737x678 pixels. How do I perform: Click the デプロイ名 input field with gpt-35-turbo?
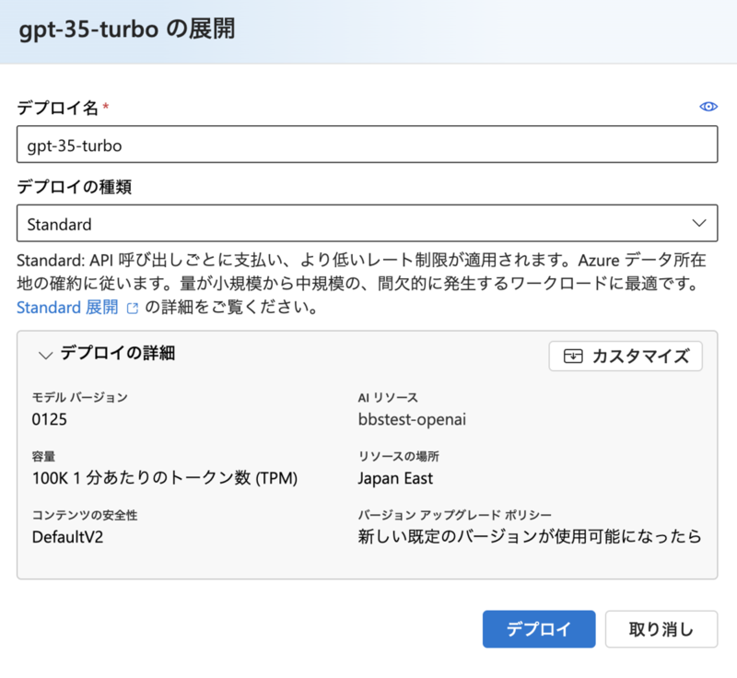point(367,145)
